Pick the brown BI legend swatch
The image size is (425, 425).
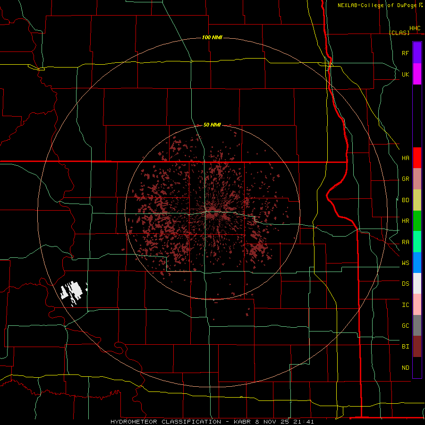(x=417, y=347)
